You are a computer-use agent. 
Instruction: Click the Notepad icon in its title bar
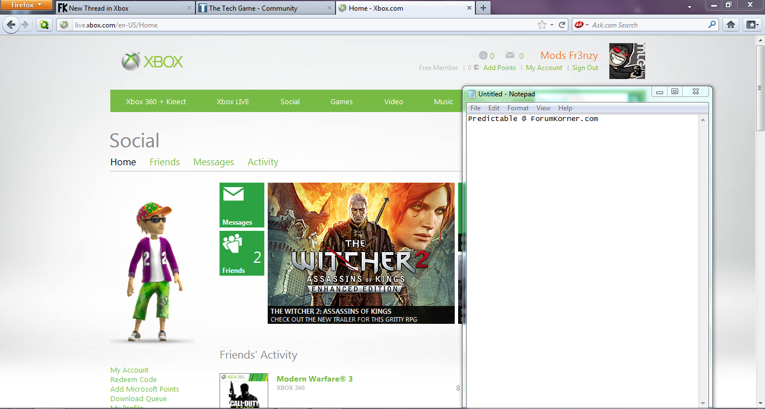tap(472, 94)
